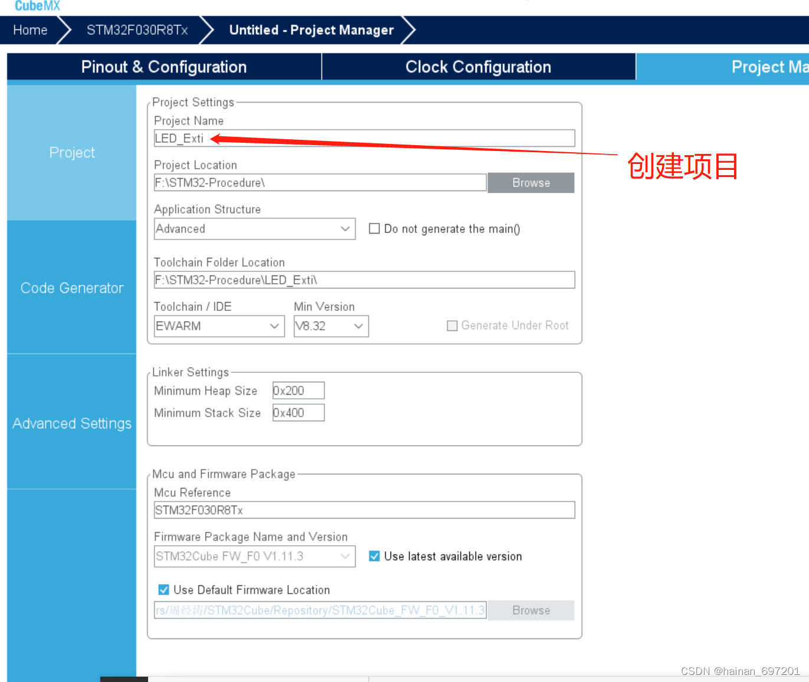Open Code Generator side section
Screen dimensions: 809x682
(x=72, y=288)
